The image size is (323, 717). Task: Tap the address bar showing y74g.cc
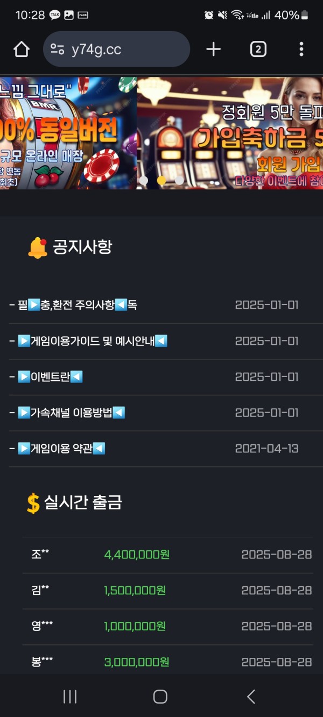pos(108,48)
